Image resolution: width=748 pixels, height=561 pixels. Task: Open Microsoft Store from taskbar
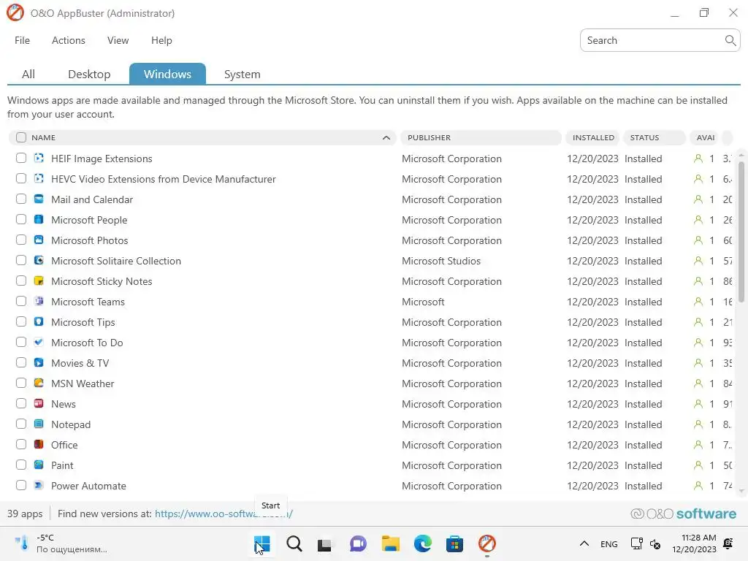coord(454,543)
